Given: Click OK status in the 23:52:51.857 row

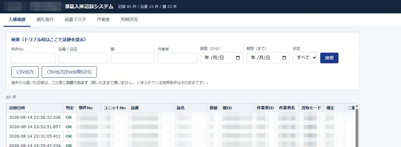Looking at the screenshot, I should pos(69,127).
